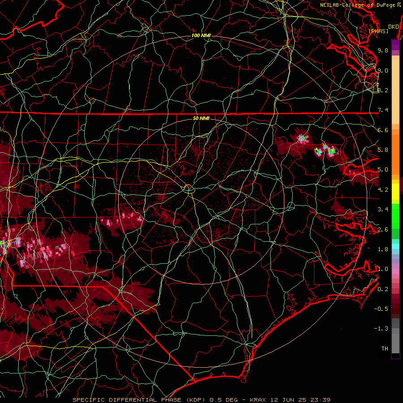Click the 50 NMI range ring label
The image size is (403, 403).
(201, 118)
